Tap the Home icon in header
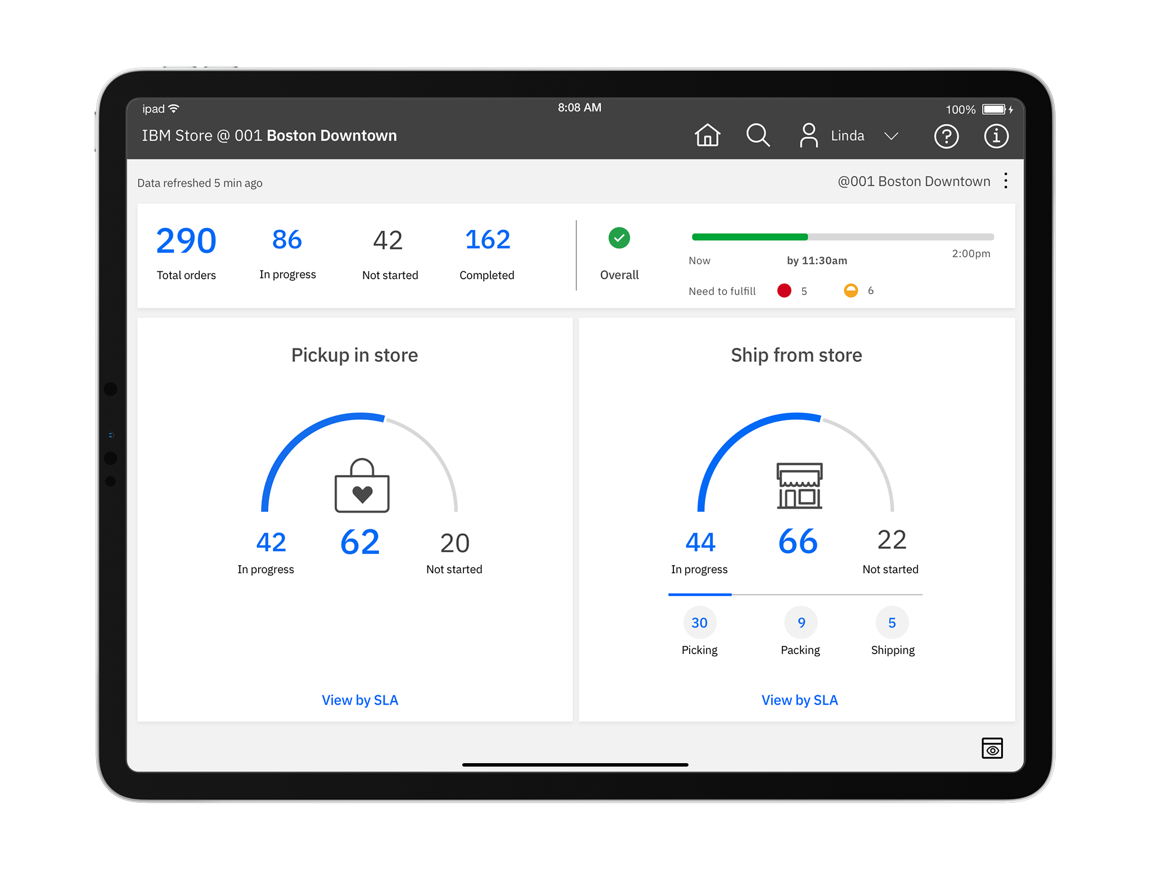Image resolution: width=1152 pixels, height=869 pixels. [x=707, y=136]
